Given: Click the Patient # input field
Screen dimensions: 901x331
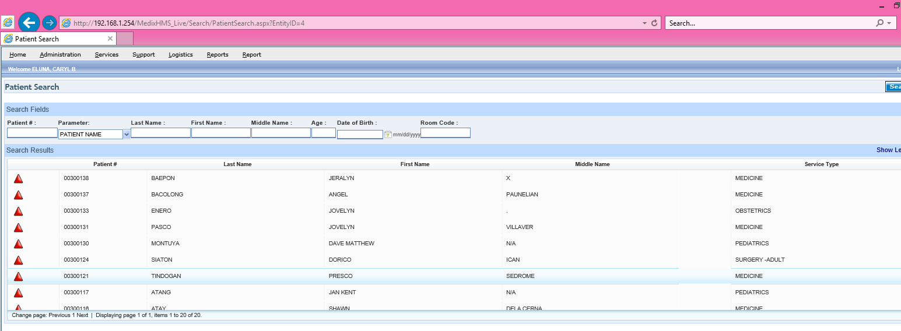Looking at the screenshot, I should click(x=32, y=133).
